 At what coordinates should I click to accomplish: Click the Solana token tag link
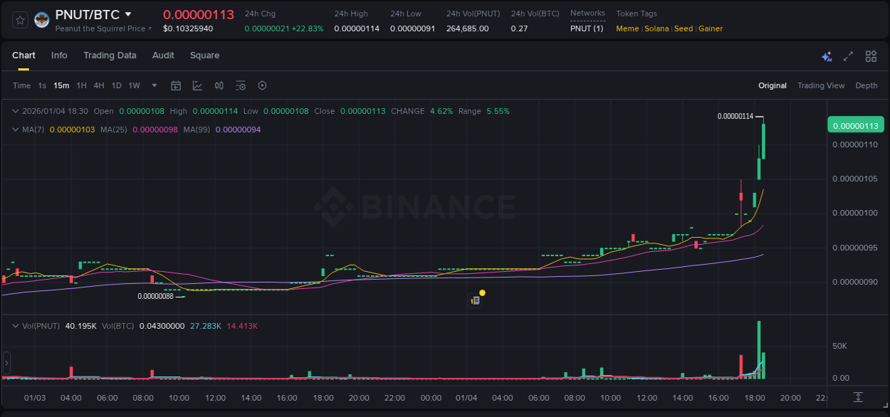pos(656,28)
